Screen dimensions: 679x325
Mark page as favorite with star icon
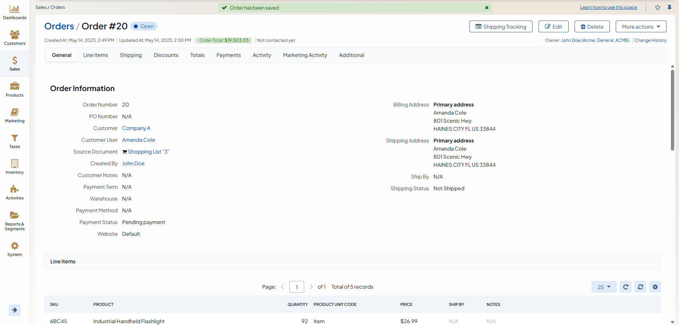coord(658,7)
